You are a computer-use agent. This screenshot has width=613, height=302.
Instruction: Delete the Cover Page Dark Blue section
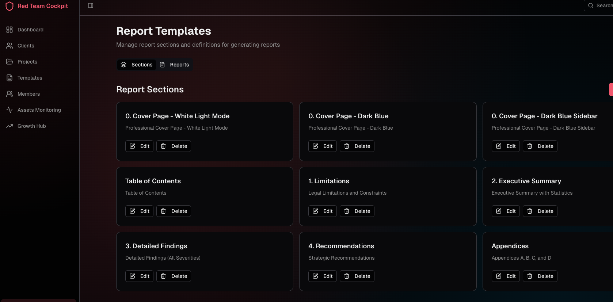tap(357, 146)
